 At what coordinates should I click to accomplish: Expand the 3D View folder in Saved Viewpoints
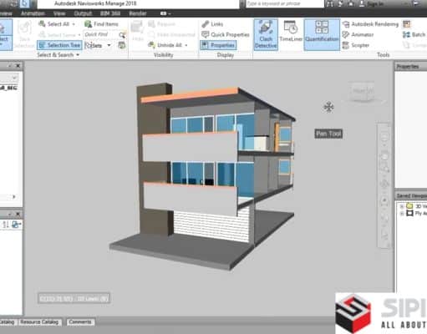point(402,206)
